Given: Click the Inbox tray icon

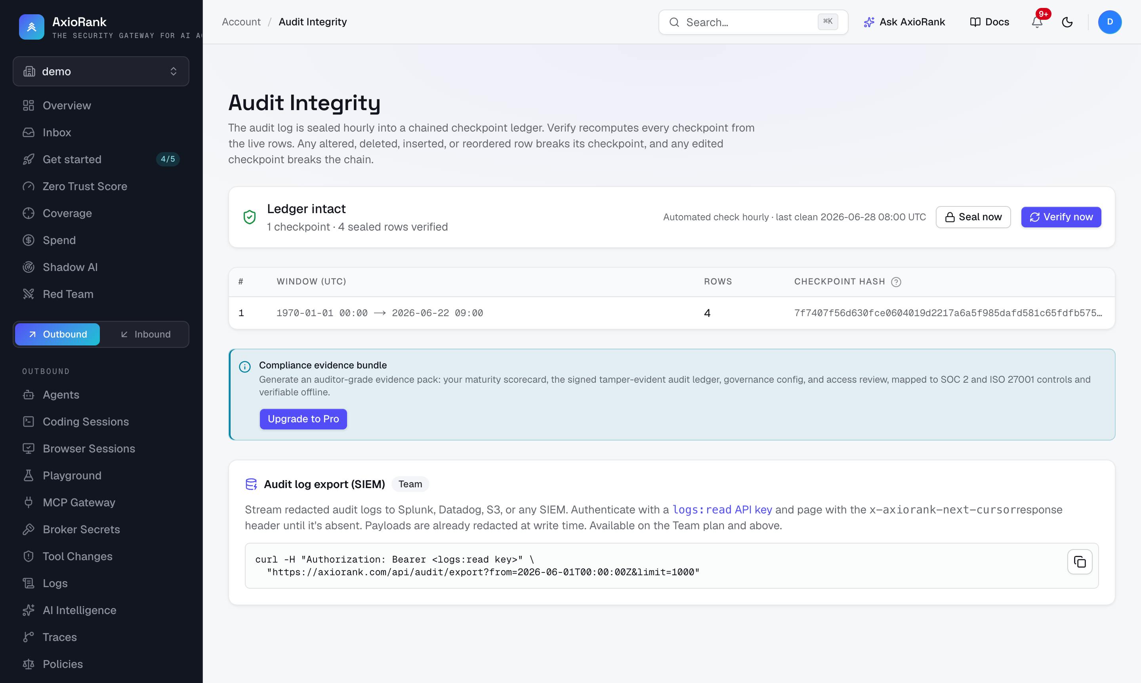Looking at the screenshot, I should tap(29, 133).
